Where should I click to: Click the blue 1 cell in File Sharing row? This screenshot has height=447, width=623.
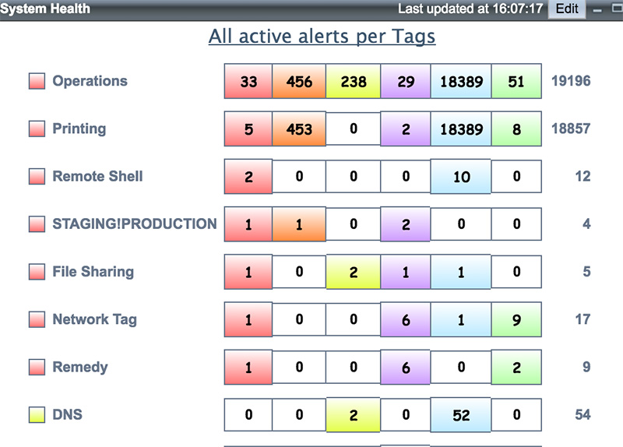click(461, 272)
